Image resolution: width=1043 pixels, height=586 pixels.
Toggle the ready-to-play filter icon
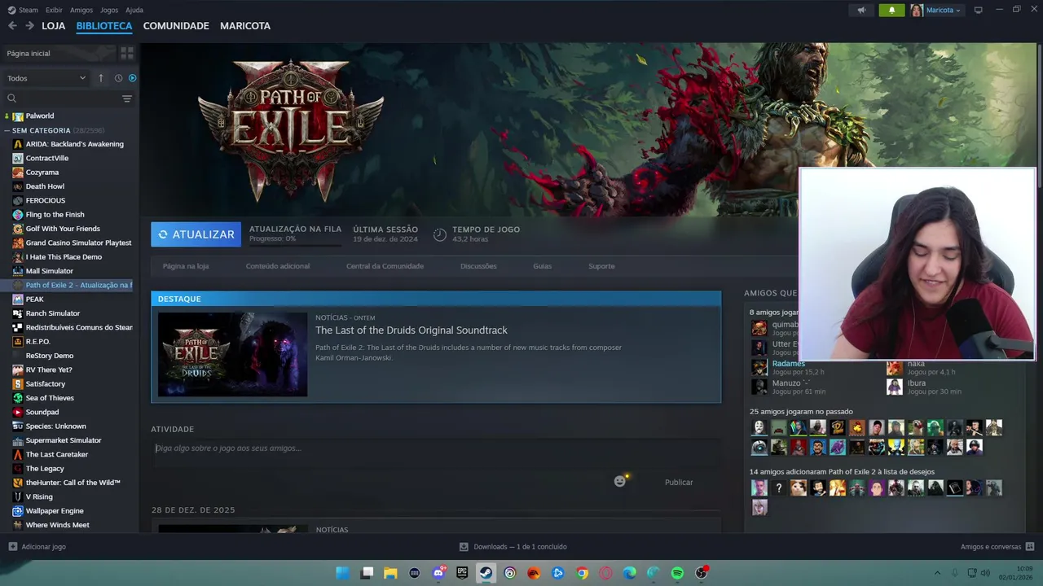(133, 78)
